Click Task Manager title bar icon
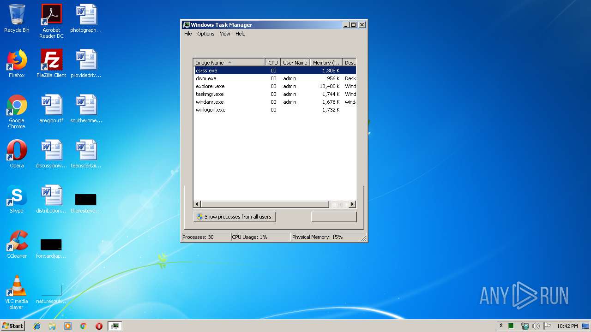The height and width of the screenshot is (332, 591). (187, 25)
